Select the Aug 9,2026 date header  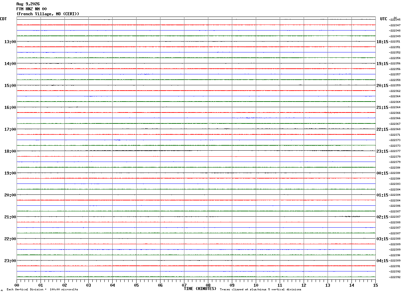tap(28, 4)
